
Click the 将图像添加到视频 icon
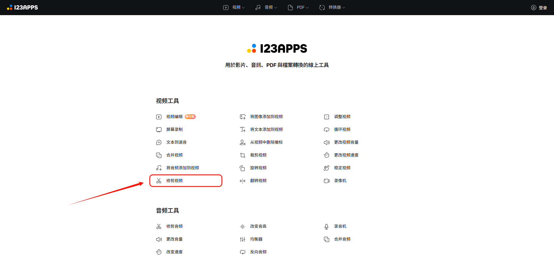(x=243, y=117)
